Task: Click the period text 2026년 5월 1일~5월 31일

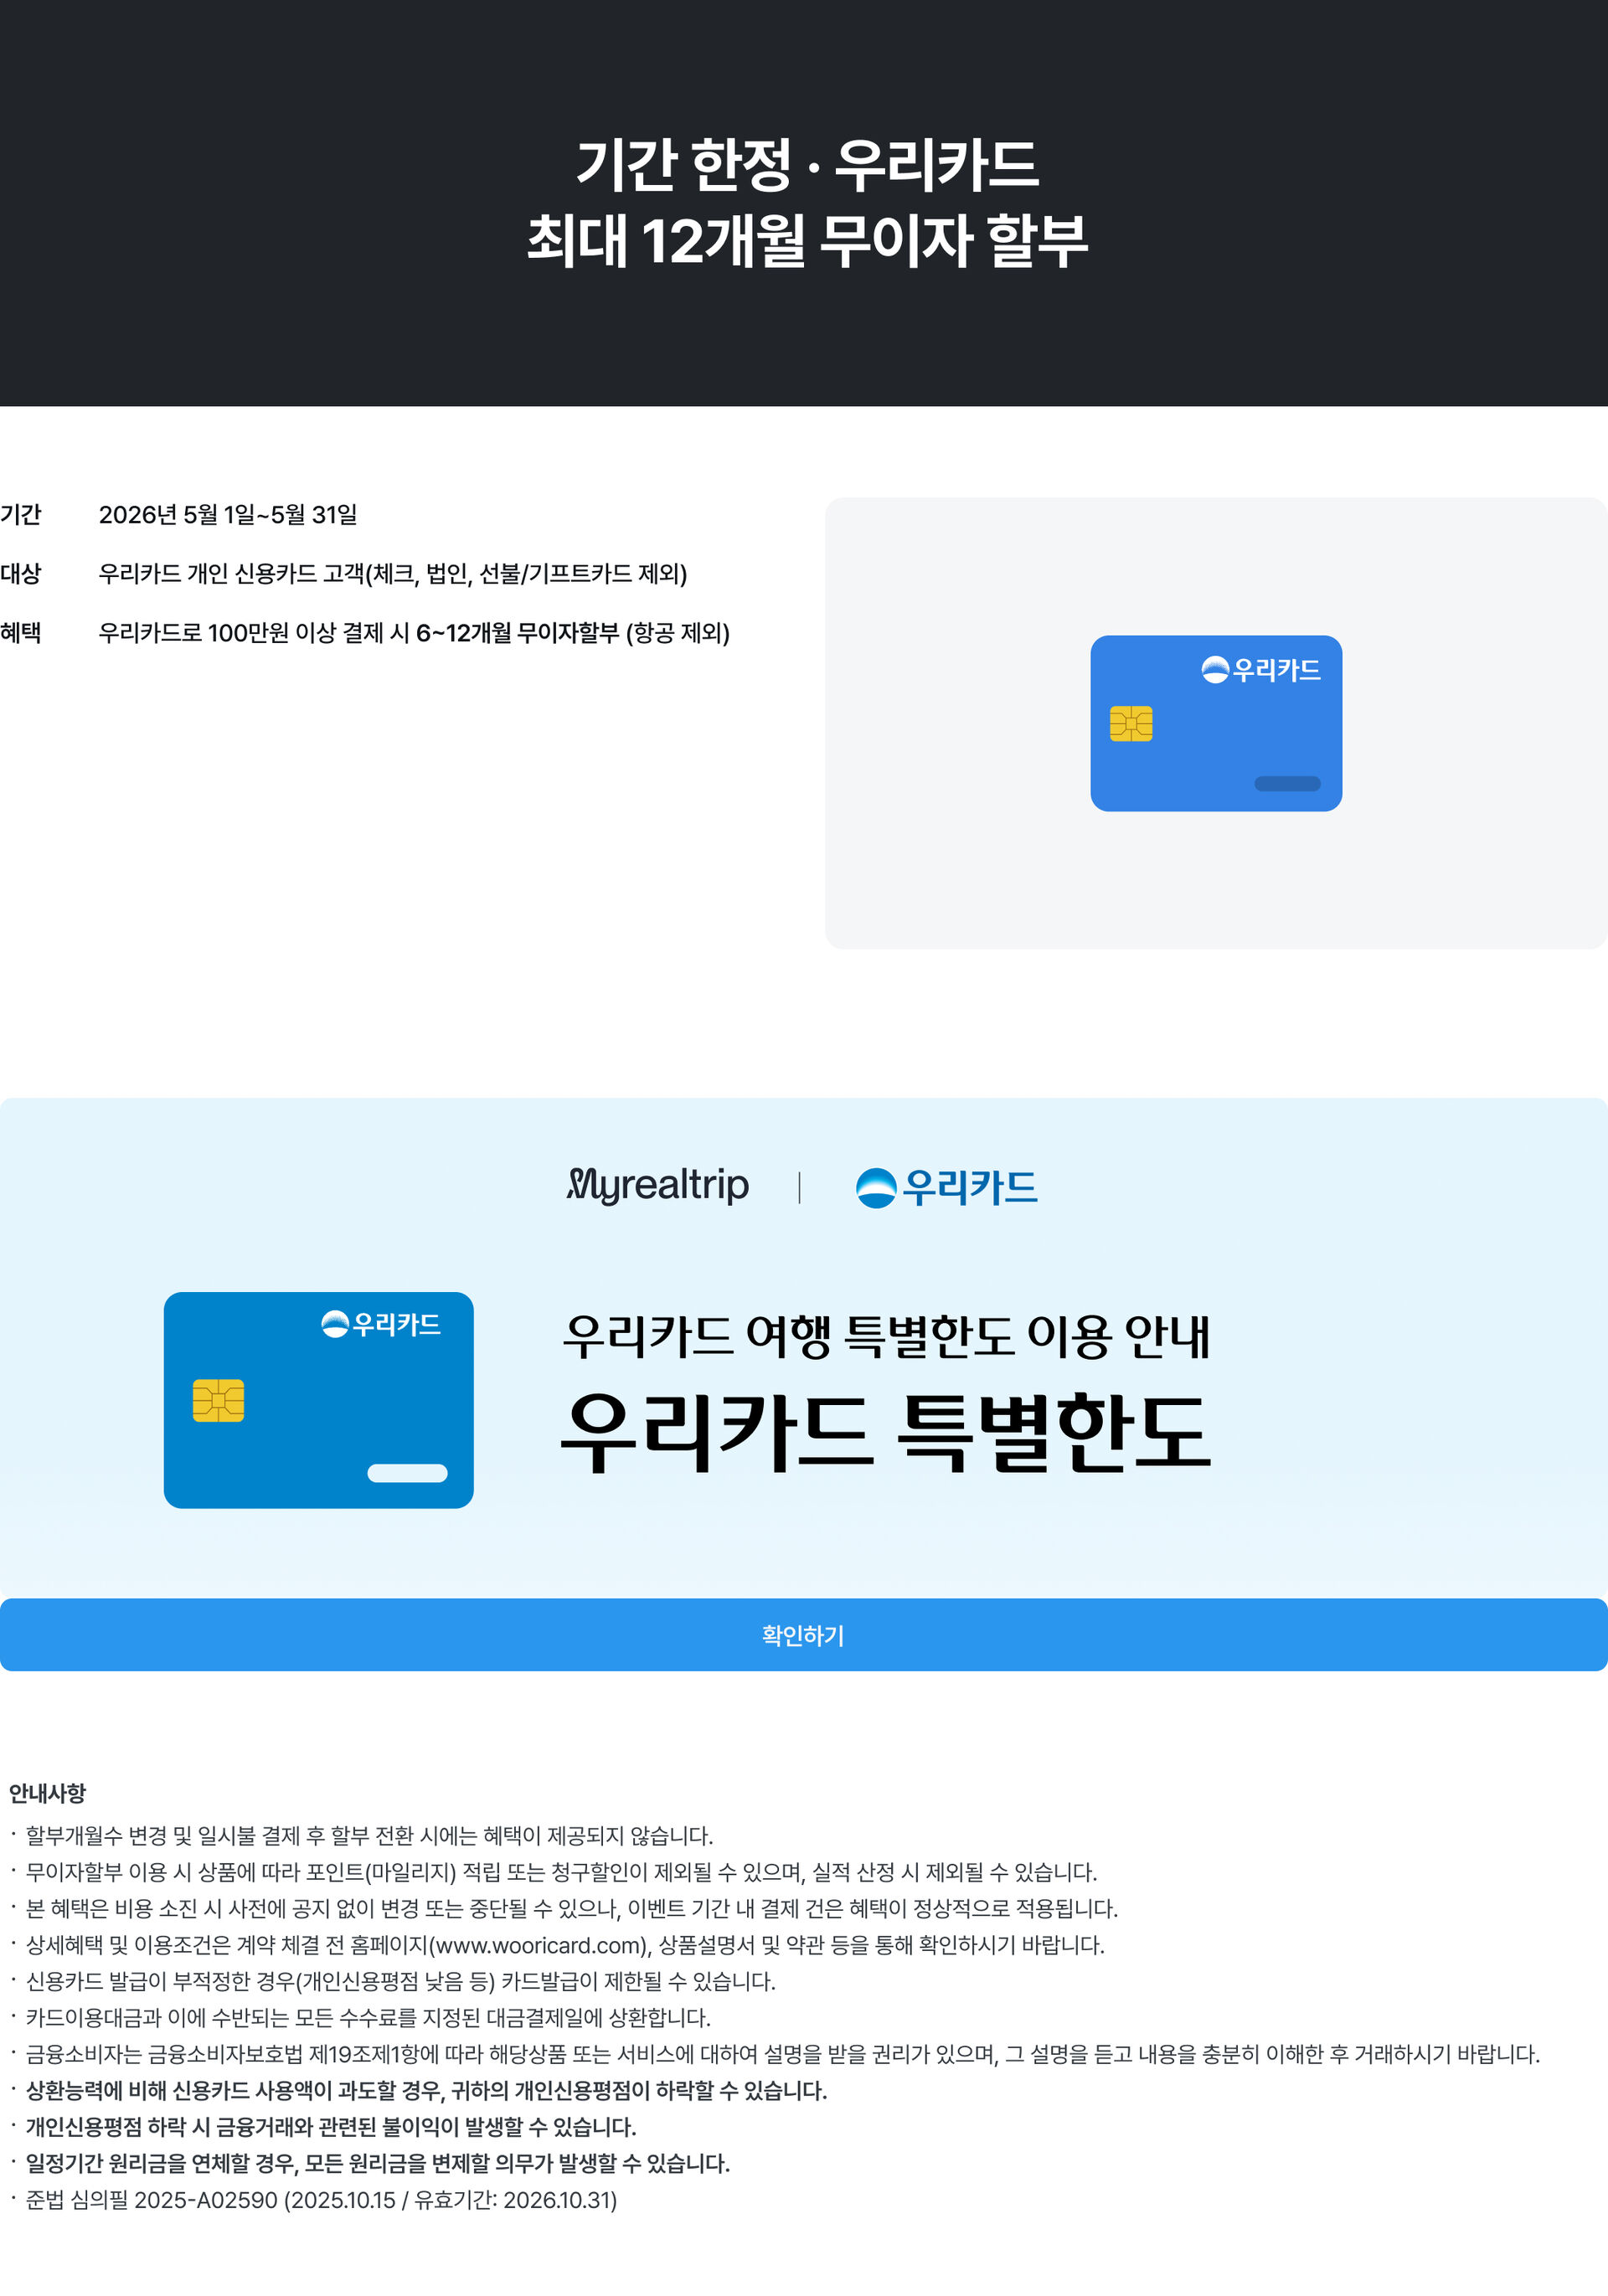Action: 228,515
